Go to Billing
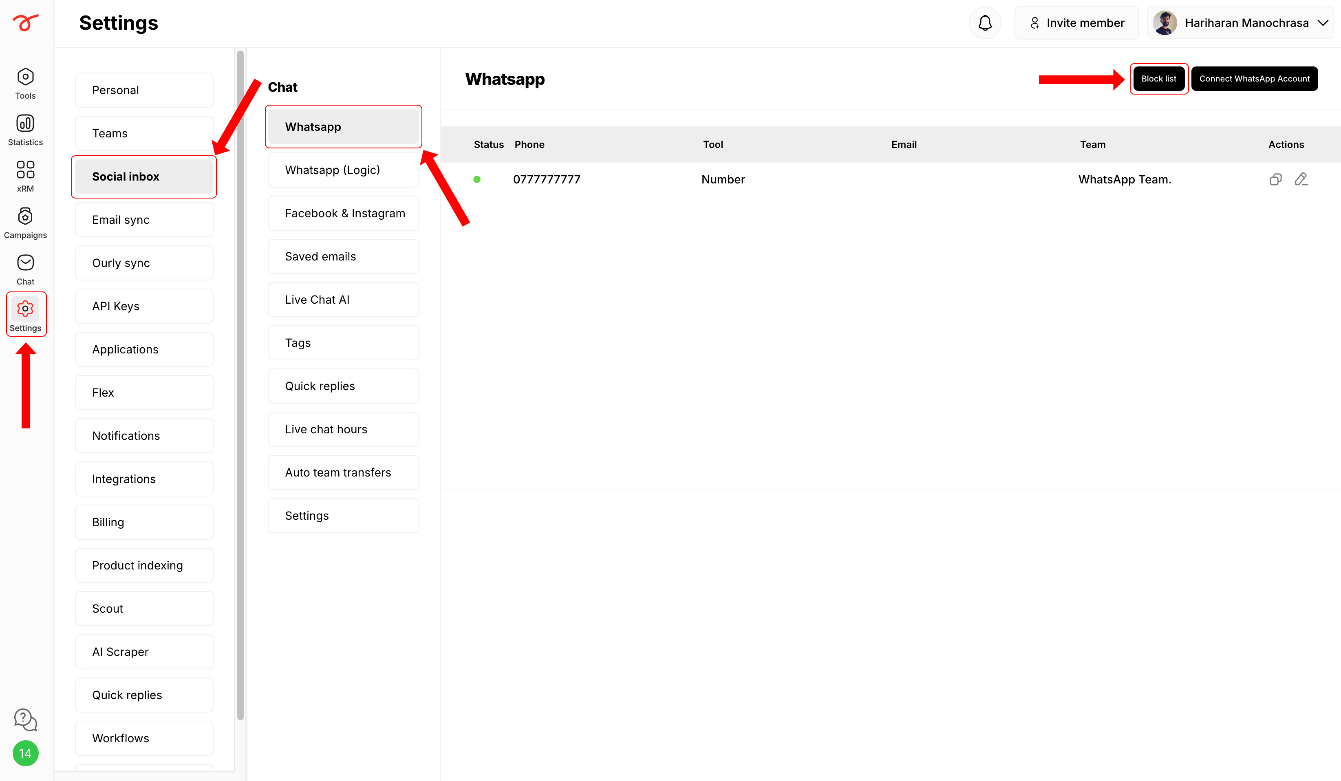The image size is (1341, 781). tap(144, 522)
